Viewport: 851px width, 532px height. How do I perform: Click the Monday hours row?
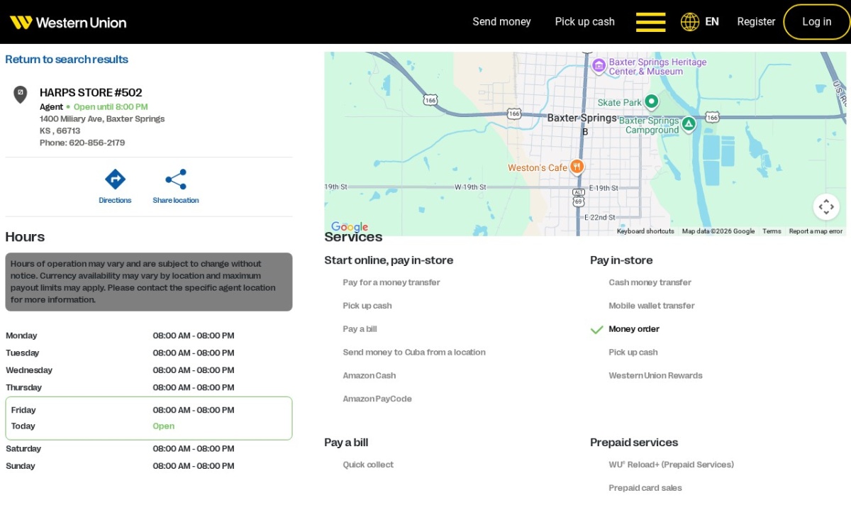click(148, 336)
